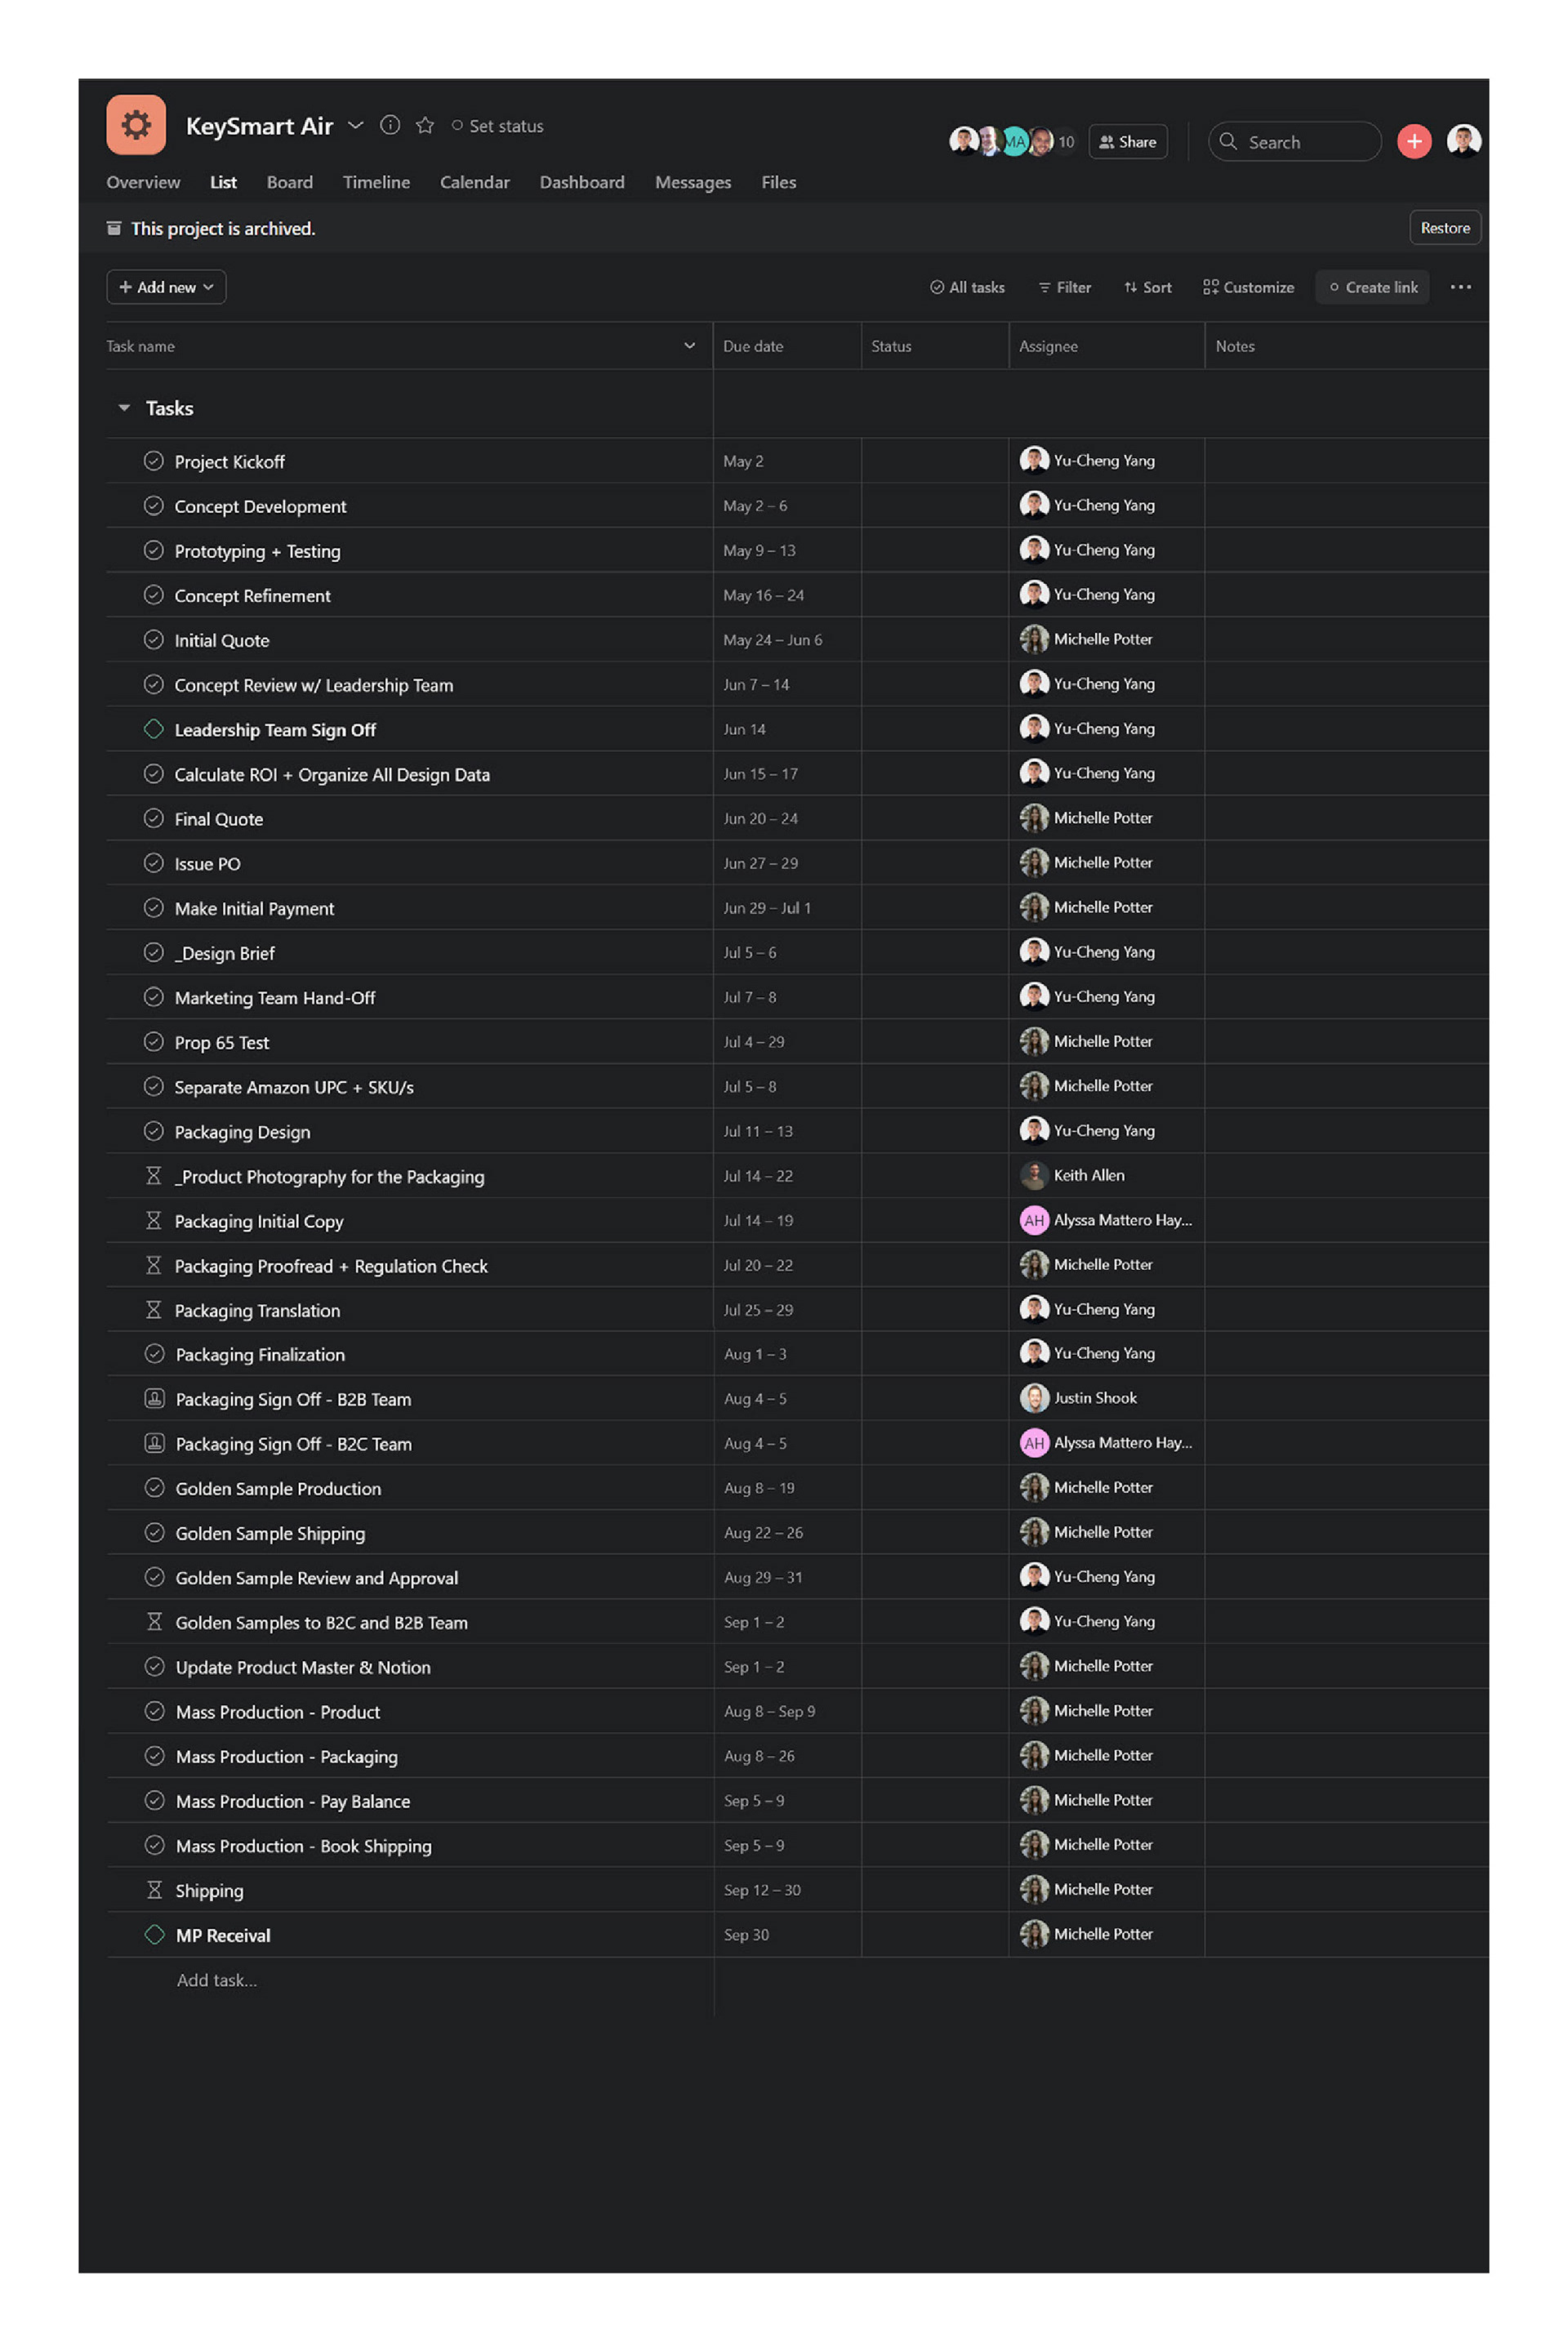Open the Sort options
The height and width of the screenshot is (2352, 1568).
[1148, 287]
